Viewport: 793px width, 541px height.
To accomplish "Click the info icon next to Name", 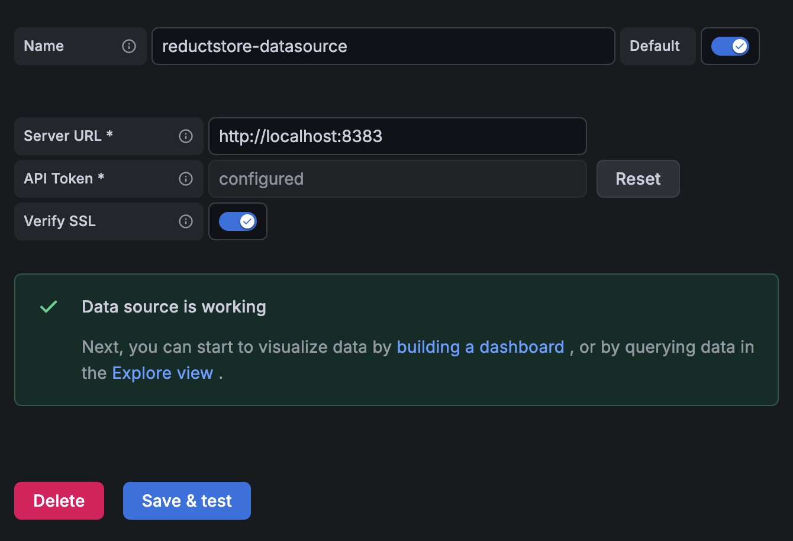I will point(129,46).
